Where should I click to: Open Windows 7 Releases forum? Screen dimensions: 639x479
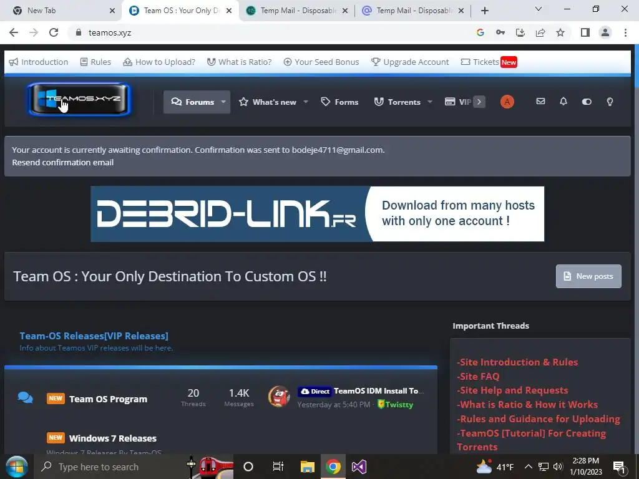[113, 438]
